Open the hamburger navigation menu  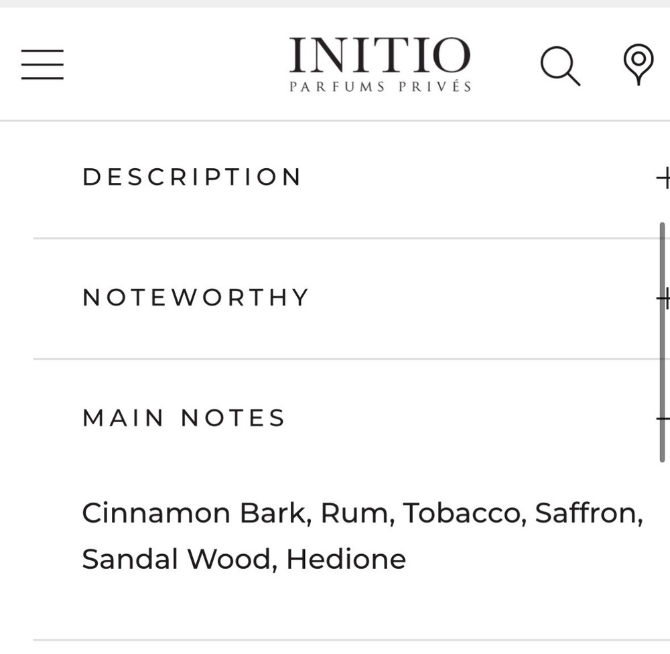point(42,65)
